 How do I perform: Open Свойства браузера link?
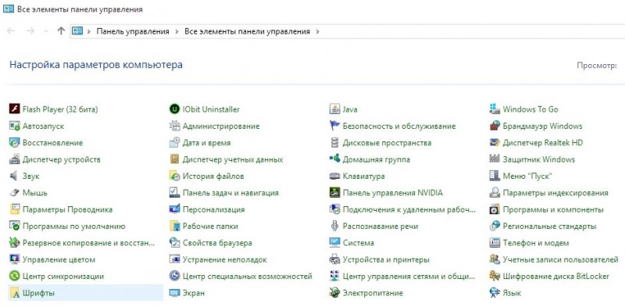(217, 243)
